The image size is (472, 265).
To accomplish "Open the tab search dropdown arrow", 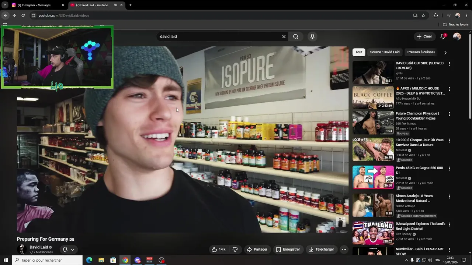I will [x=5, y=5].
